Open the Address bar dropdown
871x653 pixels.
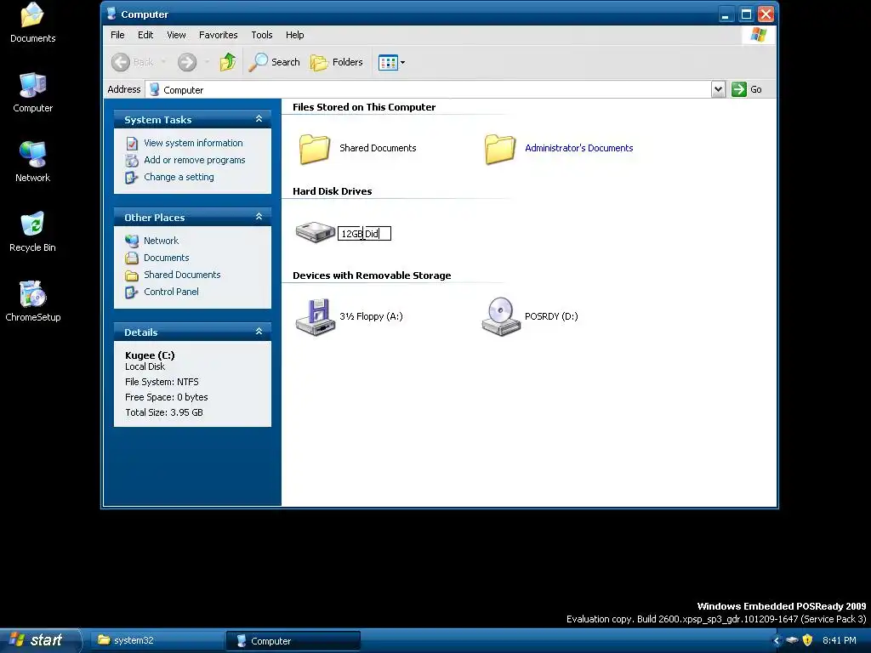pos(718,89)
